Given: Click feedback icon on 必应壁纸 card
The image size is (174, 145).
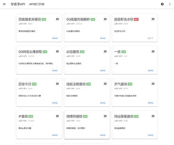Looking at the screenshot, I should [105, 51].
